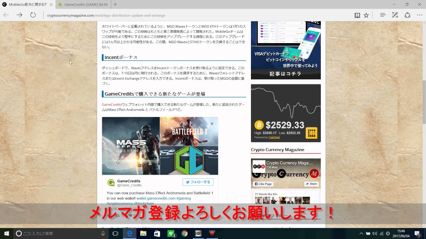Open Microsoft Store taskbar icon
The image size is (426, 239).
157,233
